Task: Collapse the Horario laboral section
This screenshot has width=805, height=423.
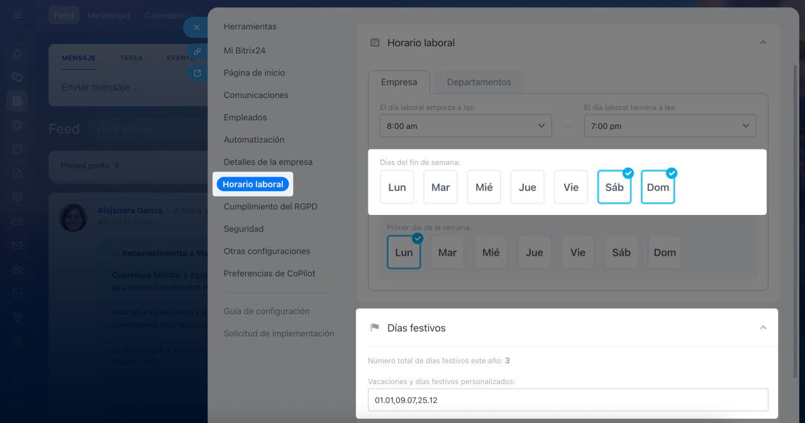Action: [x=763, y=43]
